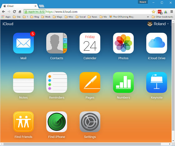Viewport: 175px width, 146px height.
Task: Open the News bookmarks folder
Action: pos(92,17)
